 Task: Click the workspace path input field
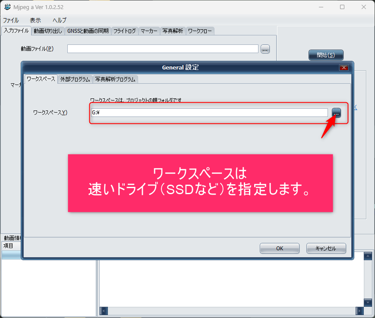click(x=209, y=113)
